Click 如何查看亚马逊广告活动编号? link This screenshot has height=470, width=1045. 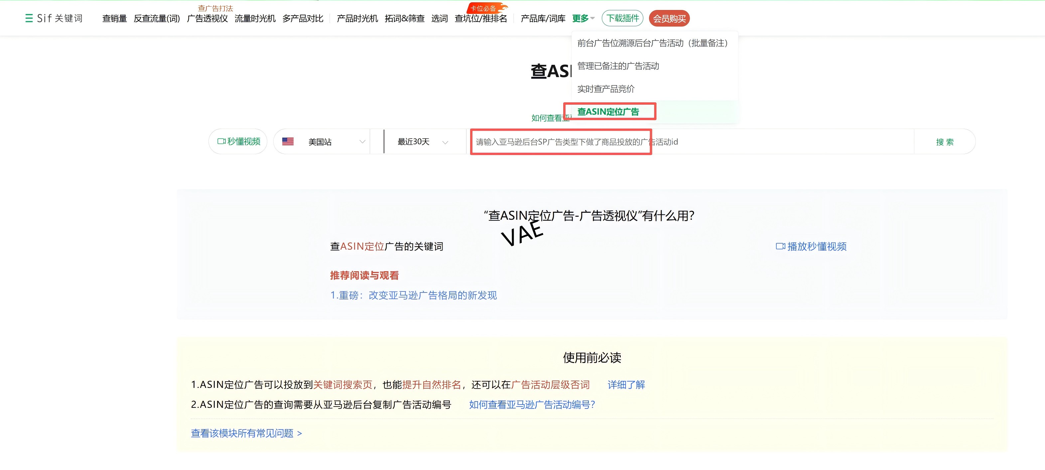point(531,404)
